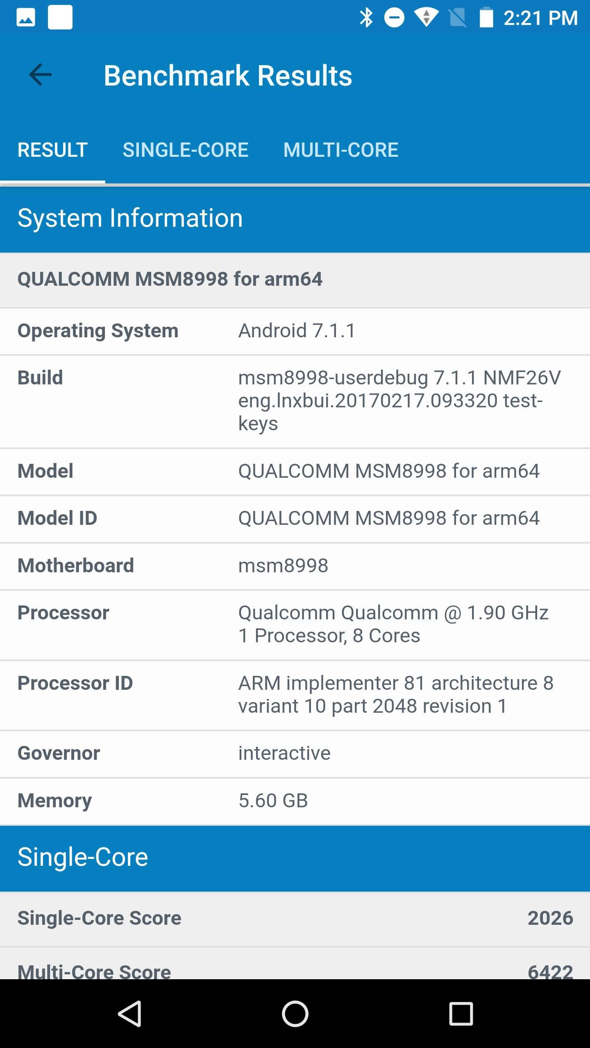Tap the no-SIM card status icon
590x1048 pixels.
click(x=457, y=18)
